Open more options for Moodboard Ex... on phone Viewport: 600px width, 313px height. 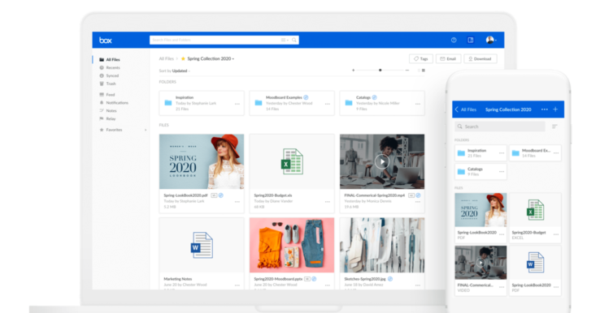(556, 153)
